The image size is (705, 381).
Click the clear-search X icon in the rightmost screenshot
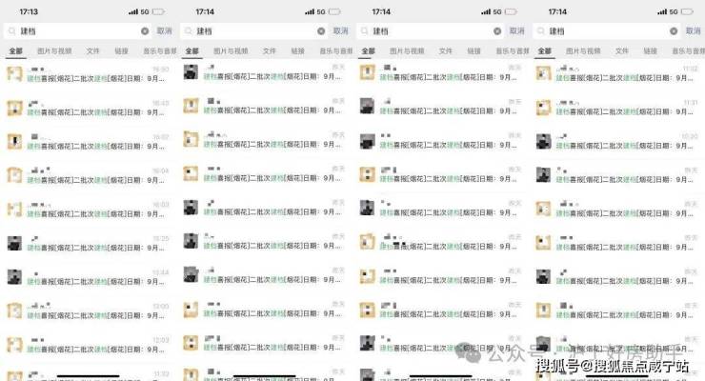674,31
